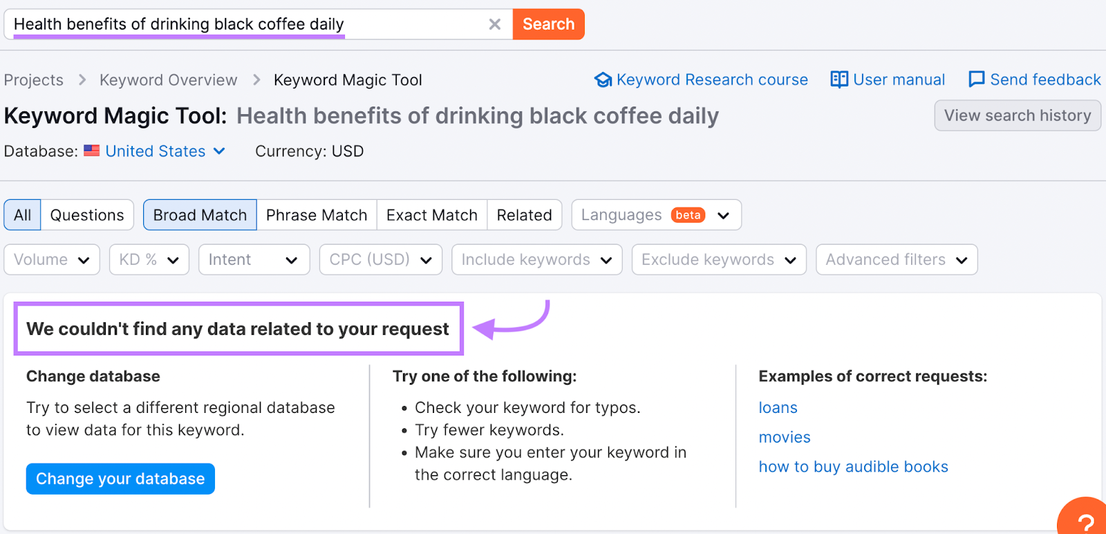Select the All tab
Viewport: 1106px width, 534px height.
point(22,215)
